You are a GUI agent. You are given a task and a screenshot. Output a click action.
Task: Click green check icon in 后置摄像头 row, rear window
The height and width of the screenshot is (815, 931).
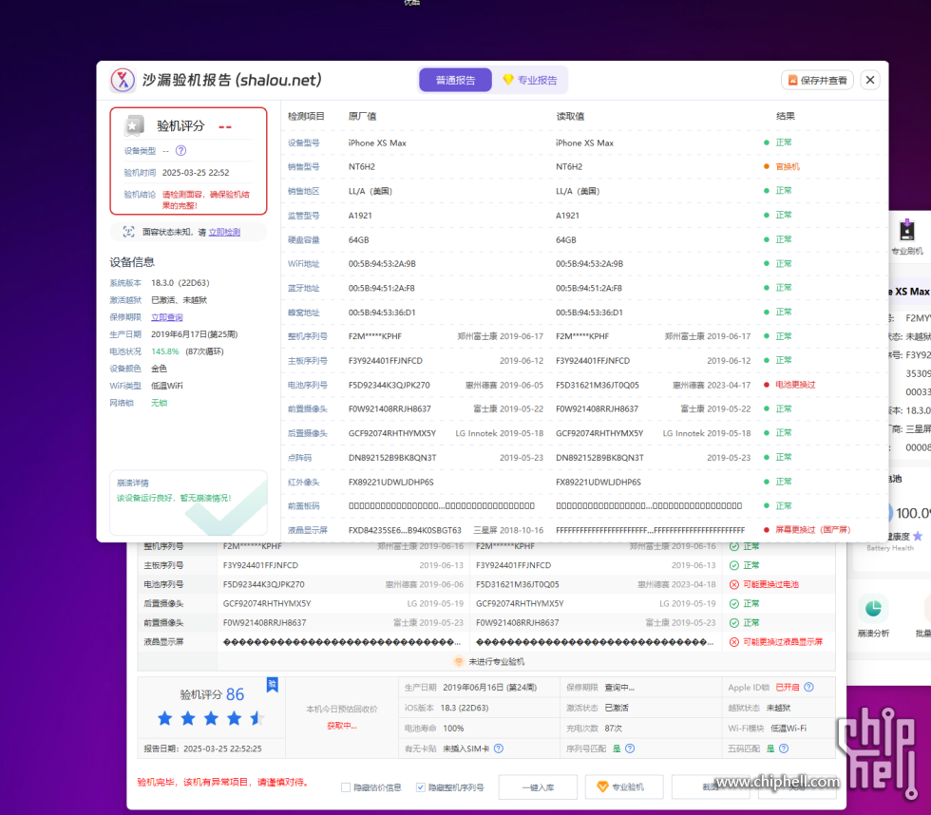(733, 604)
